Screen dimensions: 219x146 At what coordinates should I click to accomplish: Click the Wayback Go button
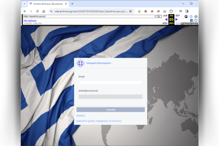point(159,16)
